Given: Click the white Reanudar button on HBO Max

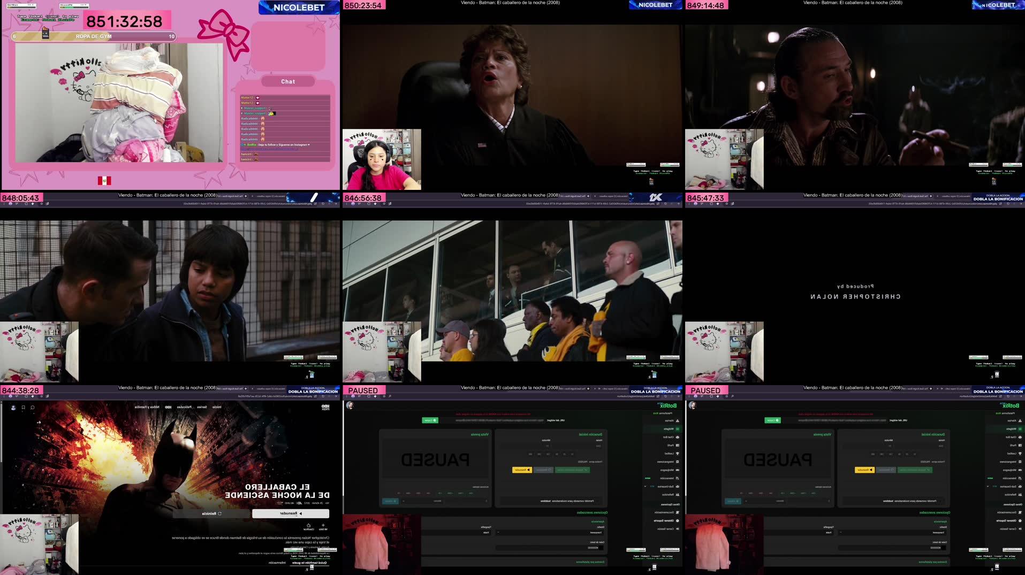Looking at the screenshot, I should (291, 513).
